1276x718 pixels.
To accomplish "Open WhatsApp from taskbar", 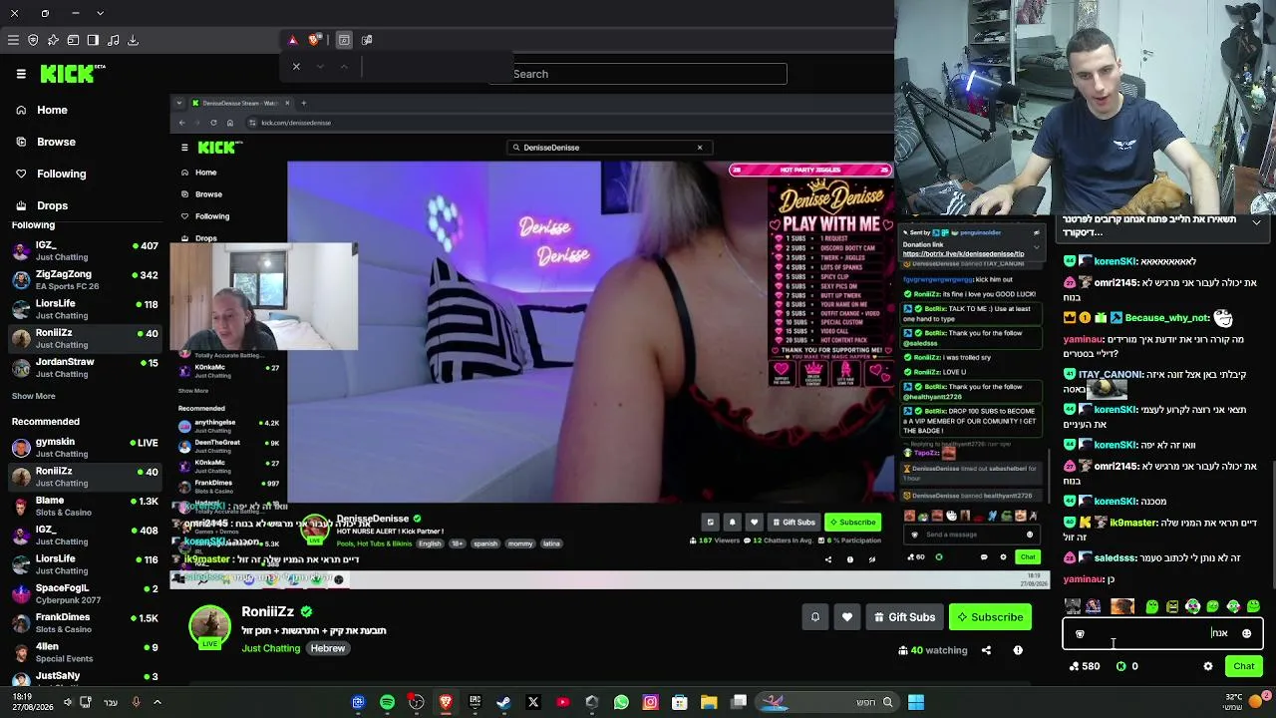I will [x=621, y=703].
